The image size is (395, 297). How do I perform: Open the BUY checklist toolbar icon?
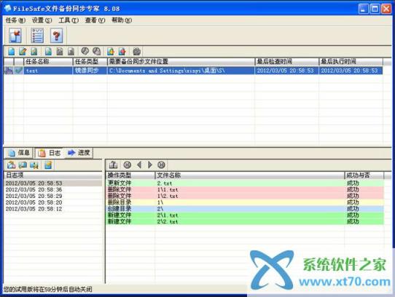tap(37, 35)
